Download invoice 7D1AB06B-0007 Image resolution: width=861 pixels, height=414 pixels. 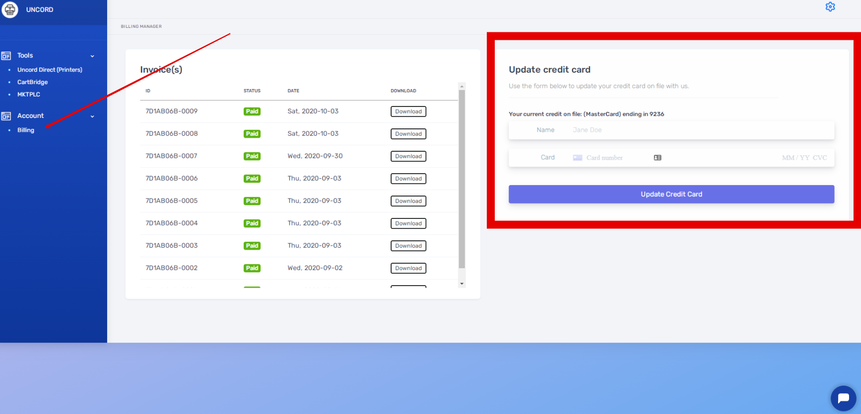[409, 156]
